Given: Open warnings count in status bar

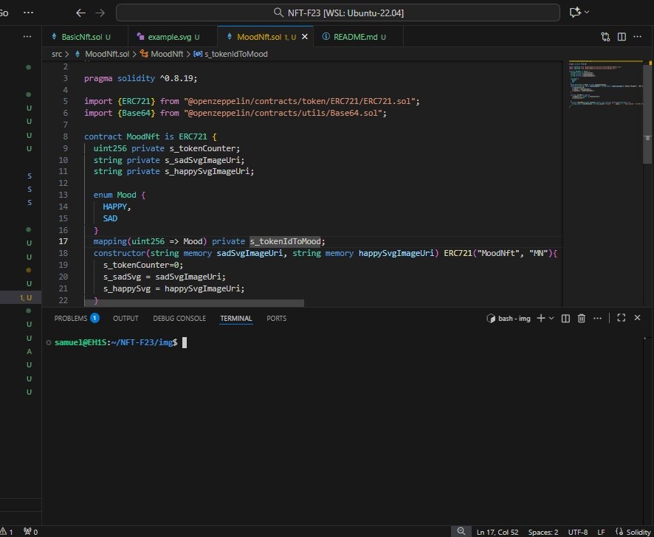Looking at the screenshot, I should (7, 532).
